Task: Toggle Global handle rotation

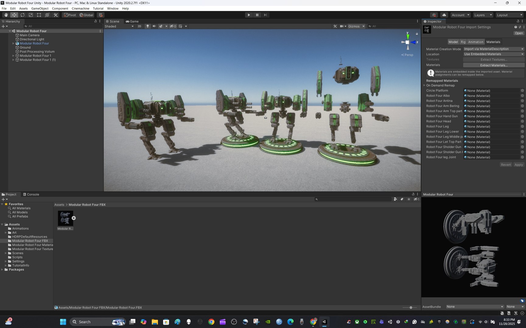Action: 86,15
